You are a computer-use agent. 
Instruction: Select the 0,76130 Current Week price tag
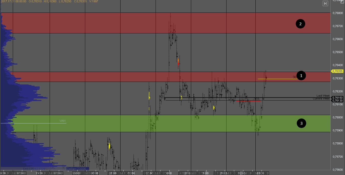[x=337, y=101]
